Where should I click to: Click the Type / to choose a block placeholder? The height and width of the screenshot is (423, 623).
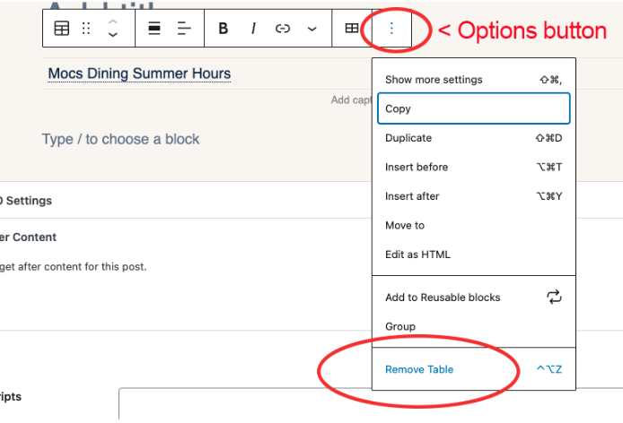tap(120, 139)
